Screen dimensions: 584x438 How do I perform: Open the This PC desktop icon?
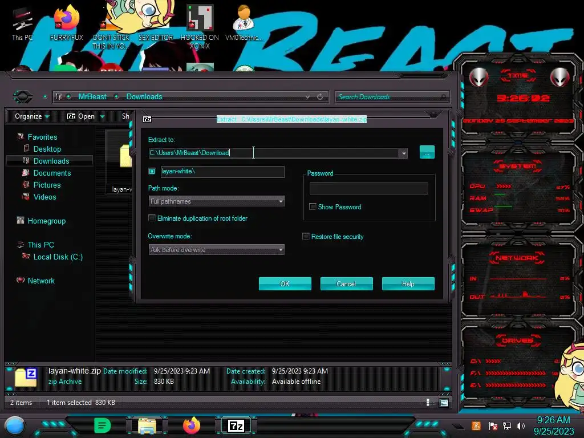[x=22, y=24]
